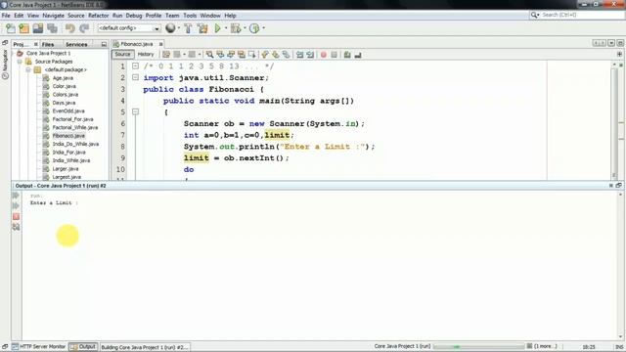
Task: Run the project with green play icon
Action: pos(217,28)
